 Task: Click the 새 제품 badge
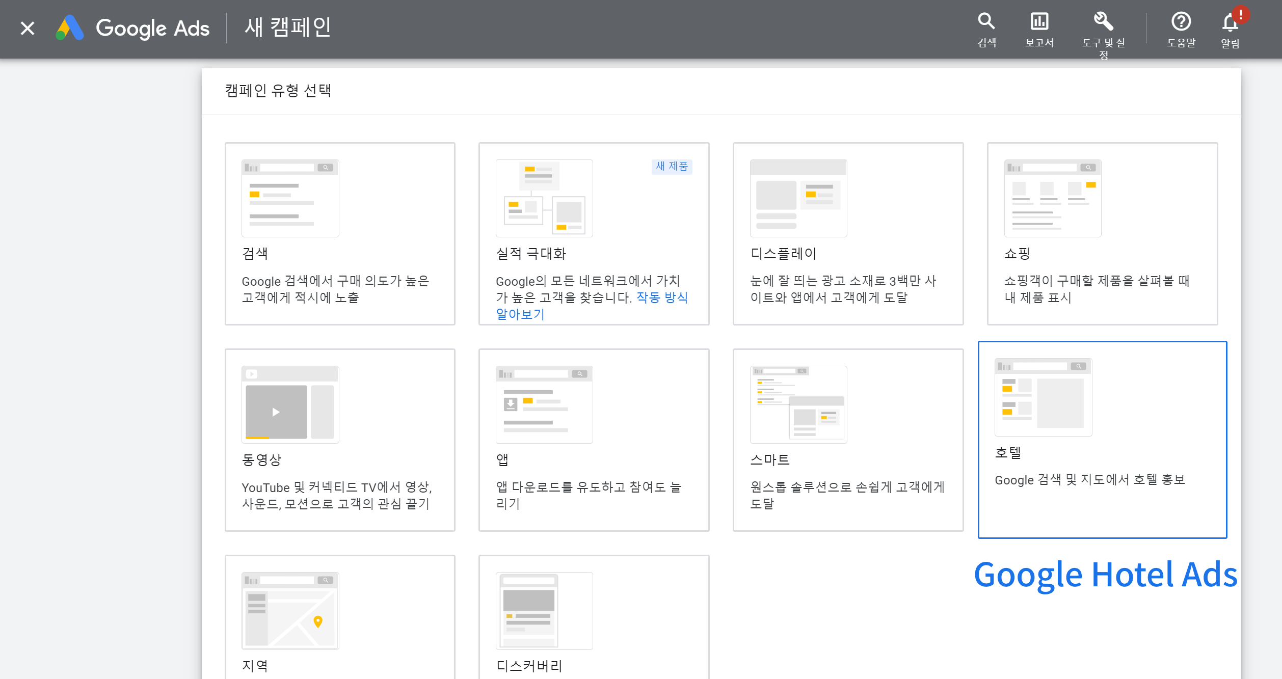(672, 167)
